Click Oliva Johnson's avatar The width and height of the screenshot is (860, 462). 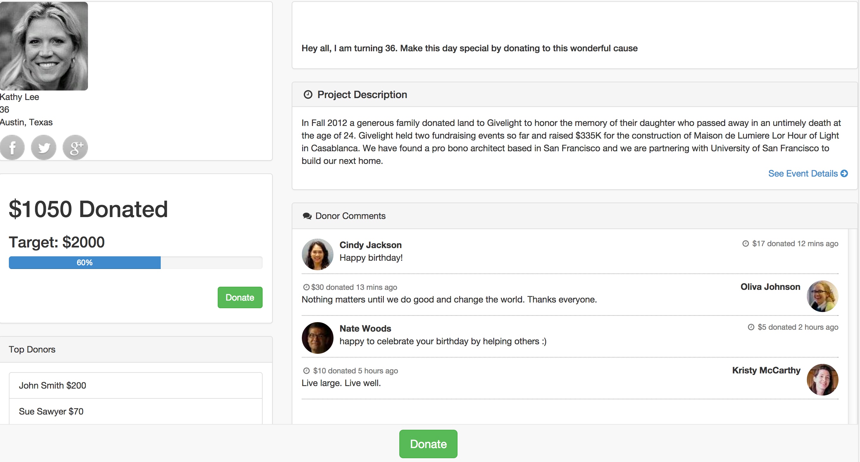pos(822,296)
